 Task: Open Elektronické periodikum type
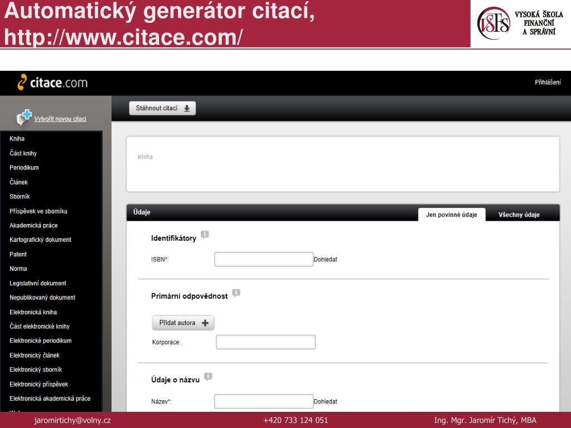pyautogui.click(x=40, y=341)
